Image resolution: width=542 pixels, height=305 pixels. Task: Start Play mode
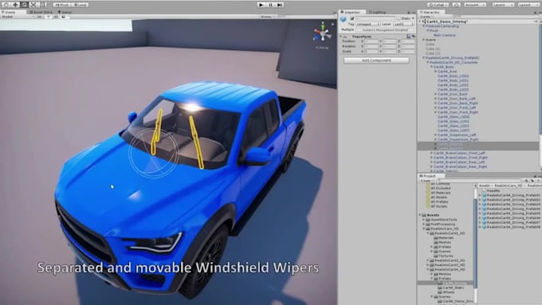pos(261,5)
